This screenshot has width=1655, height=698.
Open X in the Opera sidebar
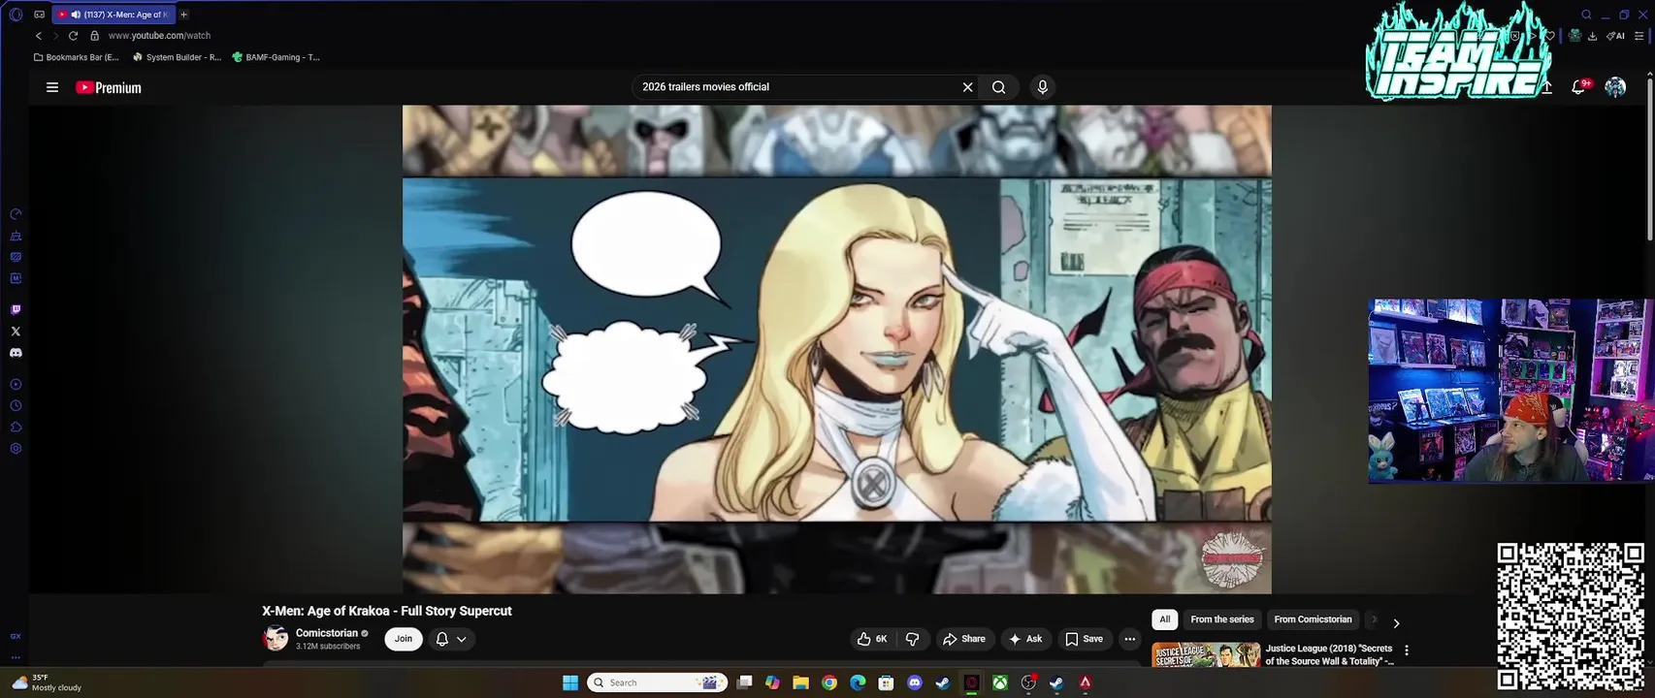(16, 332)
